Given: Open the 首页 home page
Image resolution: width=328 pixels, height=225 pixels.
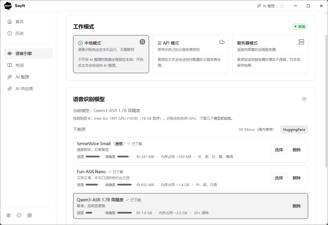Looking at the screenshot, I should [28, 22].
